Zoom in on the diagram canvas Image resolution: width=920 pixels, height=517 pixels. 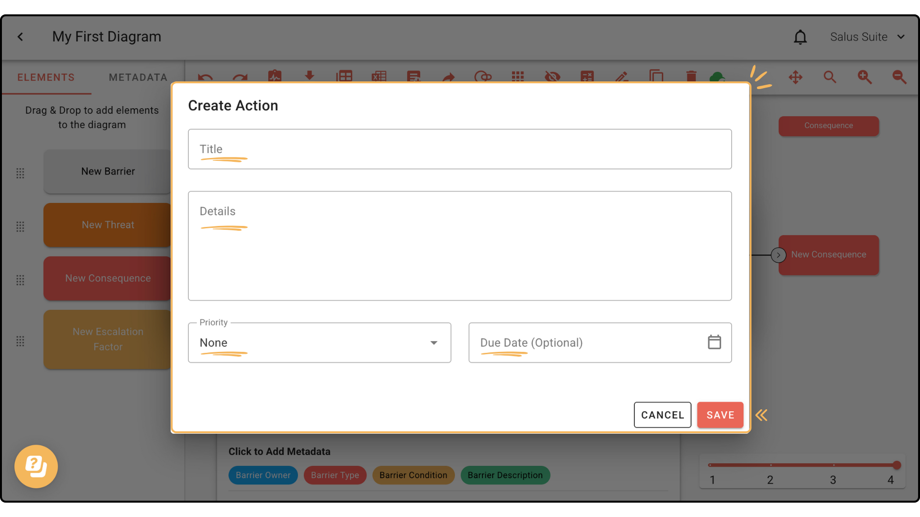865,77
